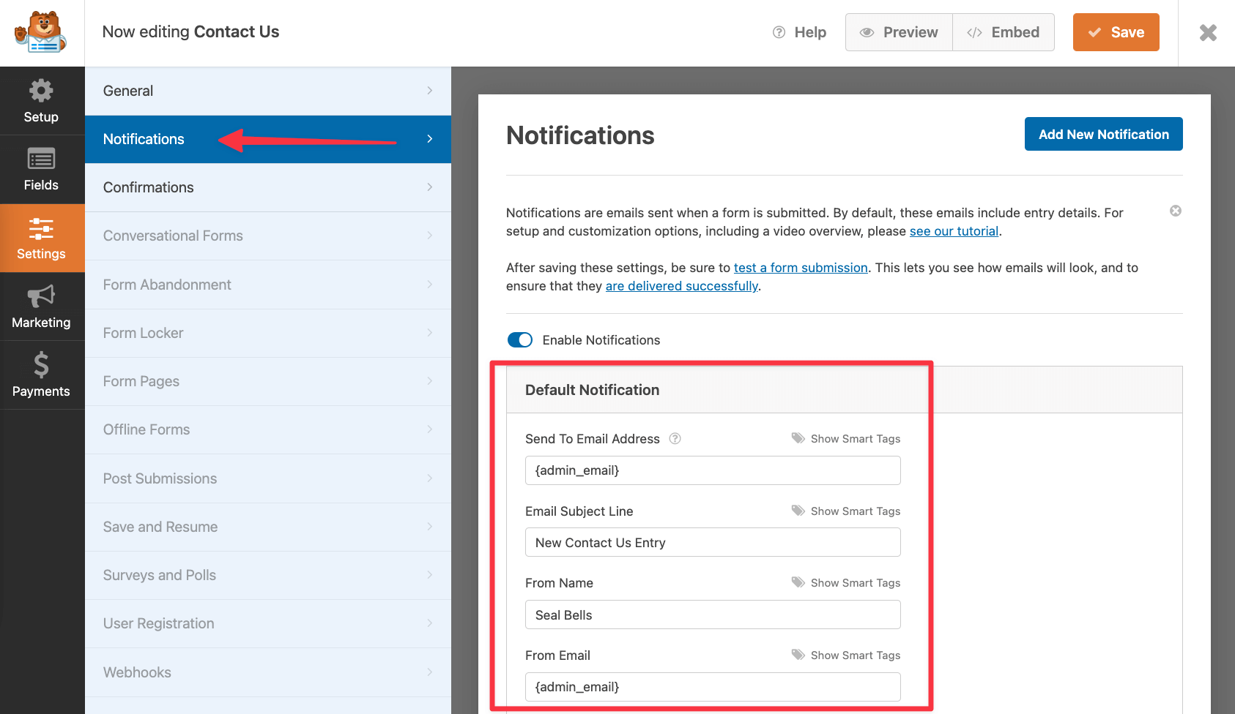Open the Confirmations settings section
Screen dimensions: 1235x714
click(x=268, y=187)
